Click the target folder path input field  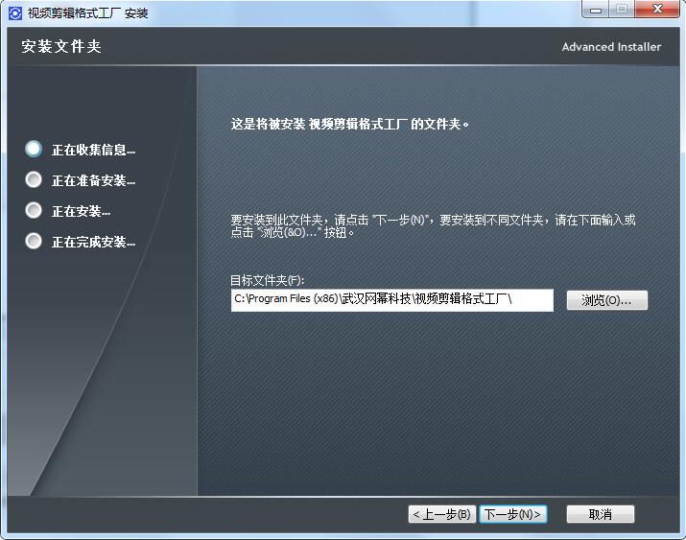point(391,300)
